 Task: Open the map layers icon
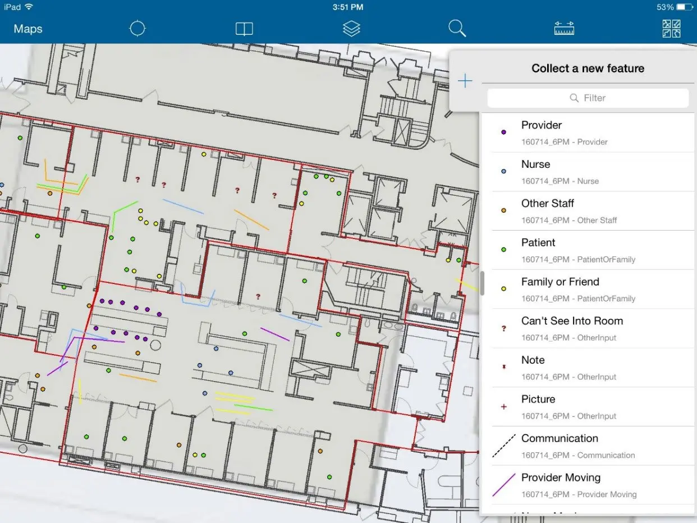point(351,29)
